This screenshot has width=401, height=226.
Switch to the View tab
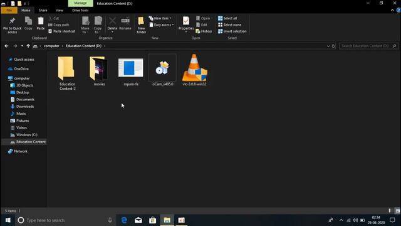click(x=60, y=10)
